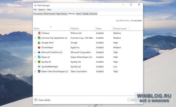Expand the Spotify (4) group
The image size is (176, 107).
click(35, 62)
